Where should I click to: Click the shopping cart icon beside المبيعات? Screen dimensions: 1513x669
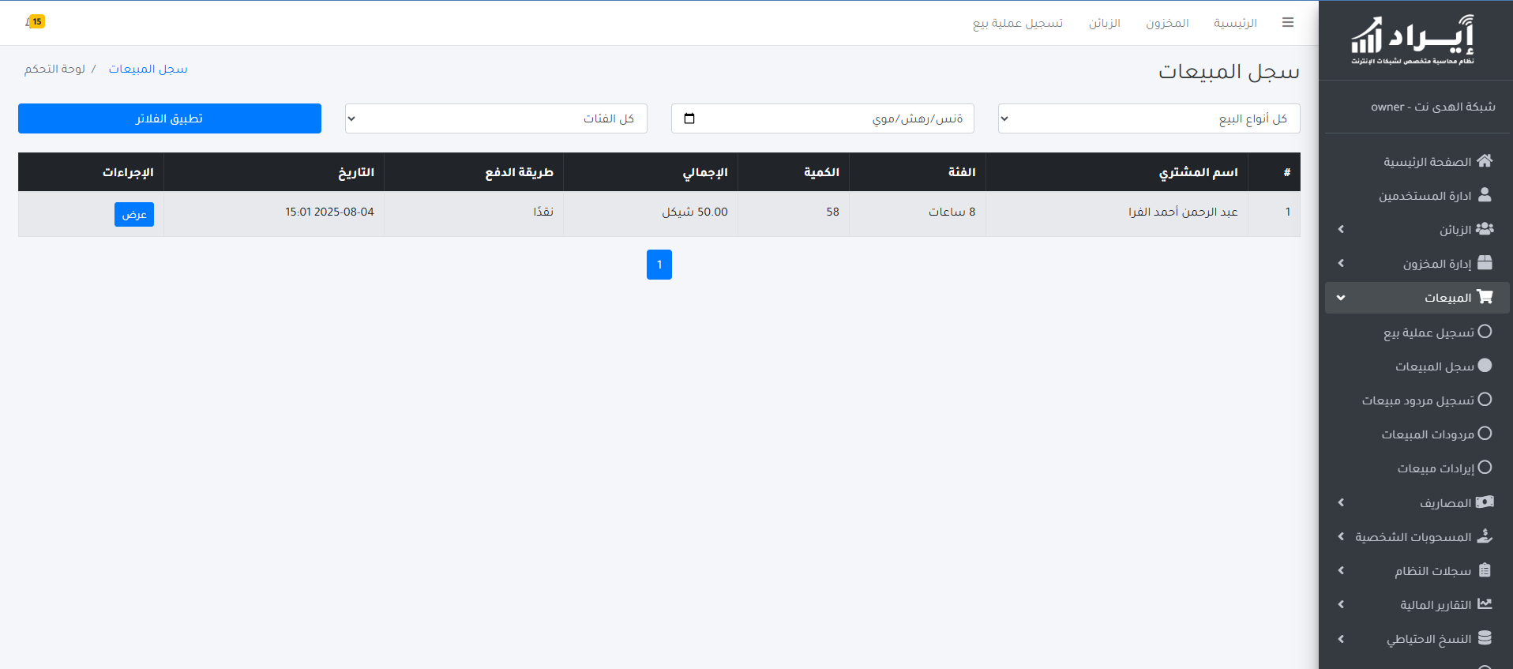[1485, 297]
